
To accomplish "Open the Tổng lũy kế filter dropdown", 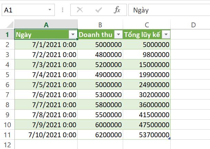I will [166, 35].
